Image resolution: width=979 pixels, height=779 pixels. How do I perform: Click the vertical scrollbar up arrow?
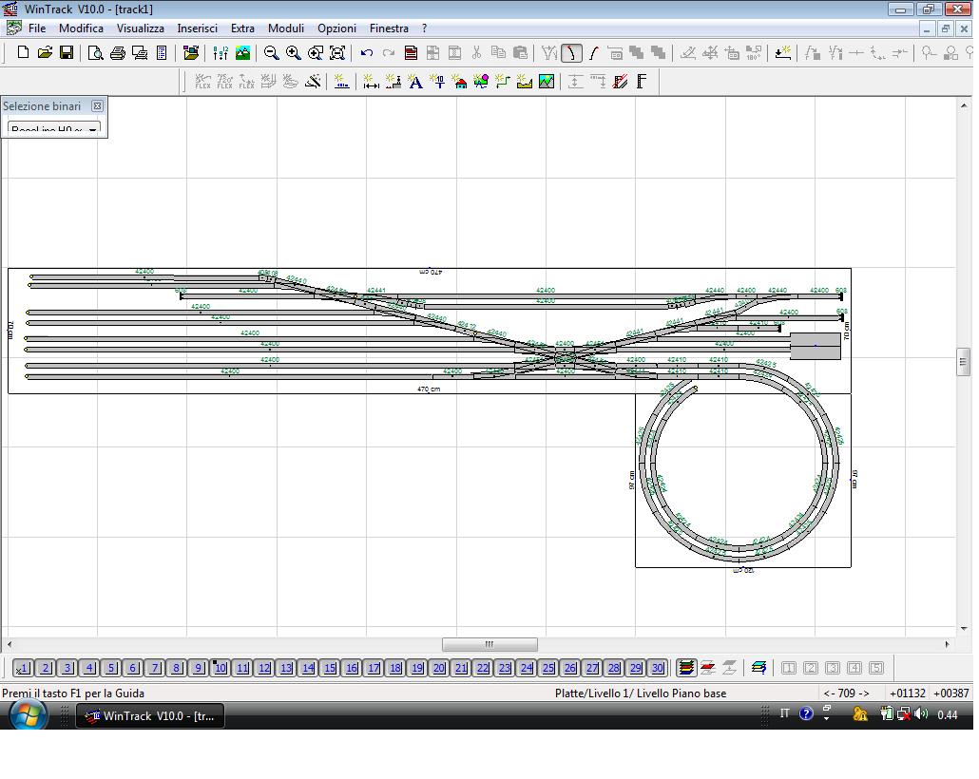963,106
